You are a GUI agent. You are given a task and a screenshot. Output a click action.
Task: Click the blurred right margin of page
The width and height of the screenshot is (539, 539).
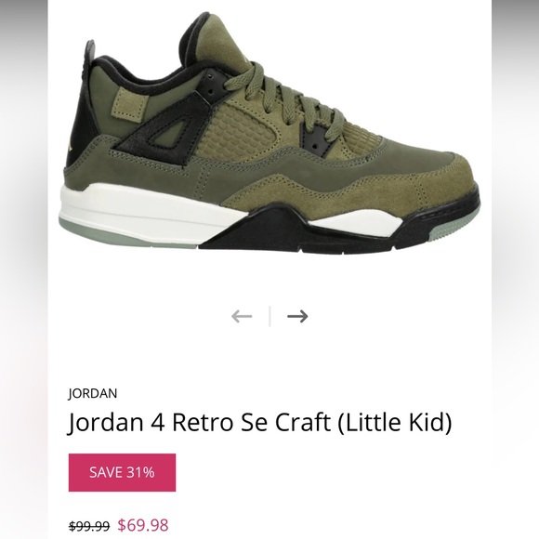coord(515,269)
